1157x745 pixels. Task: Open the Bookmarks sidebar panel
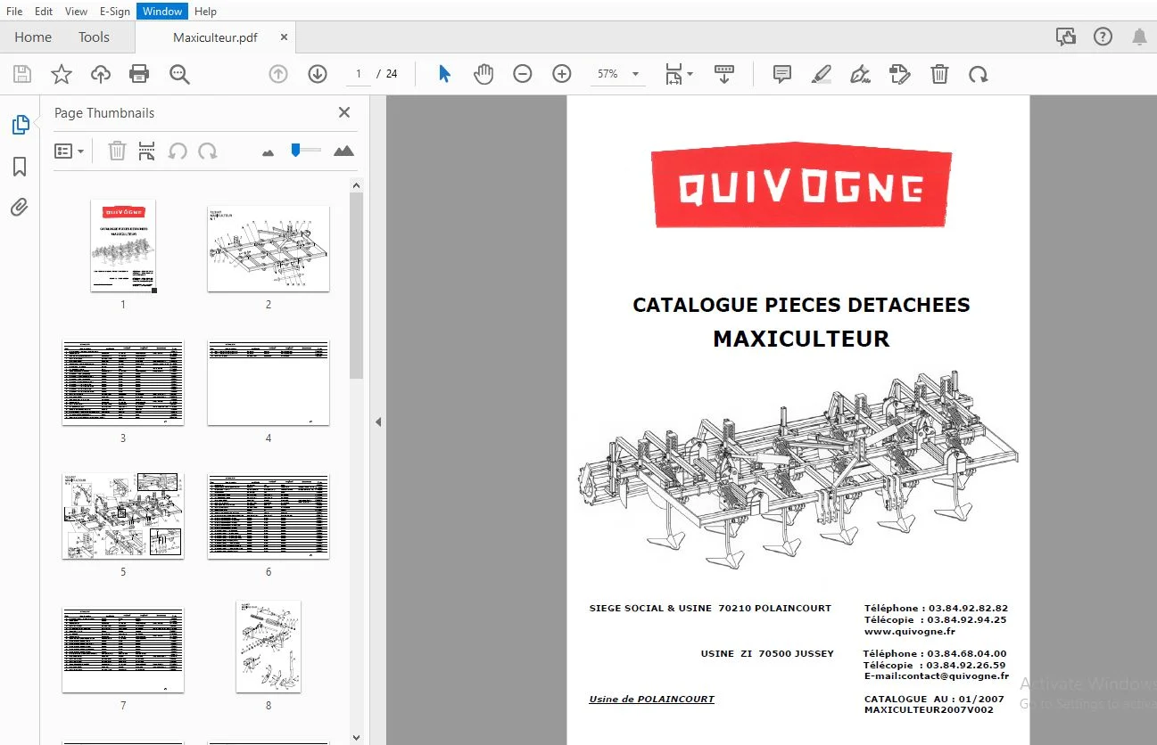click(x=20, y=167)
